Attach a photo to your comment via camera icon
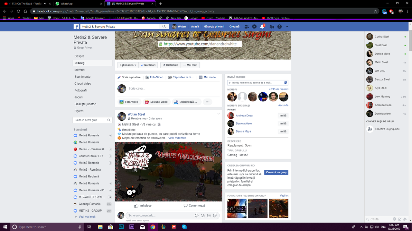The width and height of the screenshot is (412, 231). pyautogui.click(x=202, y=215)
